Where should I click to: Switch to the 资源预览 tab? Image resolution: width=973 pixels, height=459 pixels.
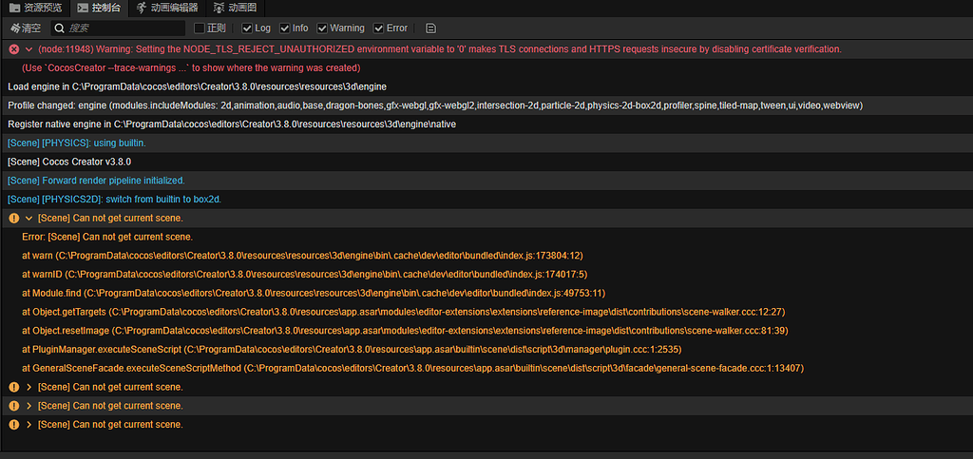pos(36,8)
